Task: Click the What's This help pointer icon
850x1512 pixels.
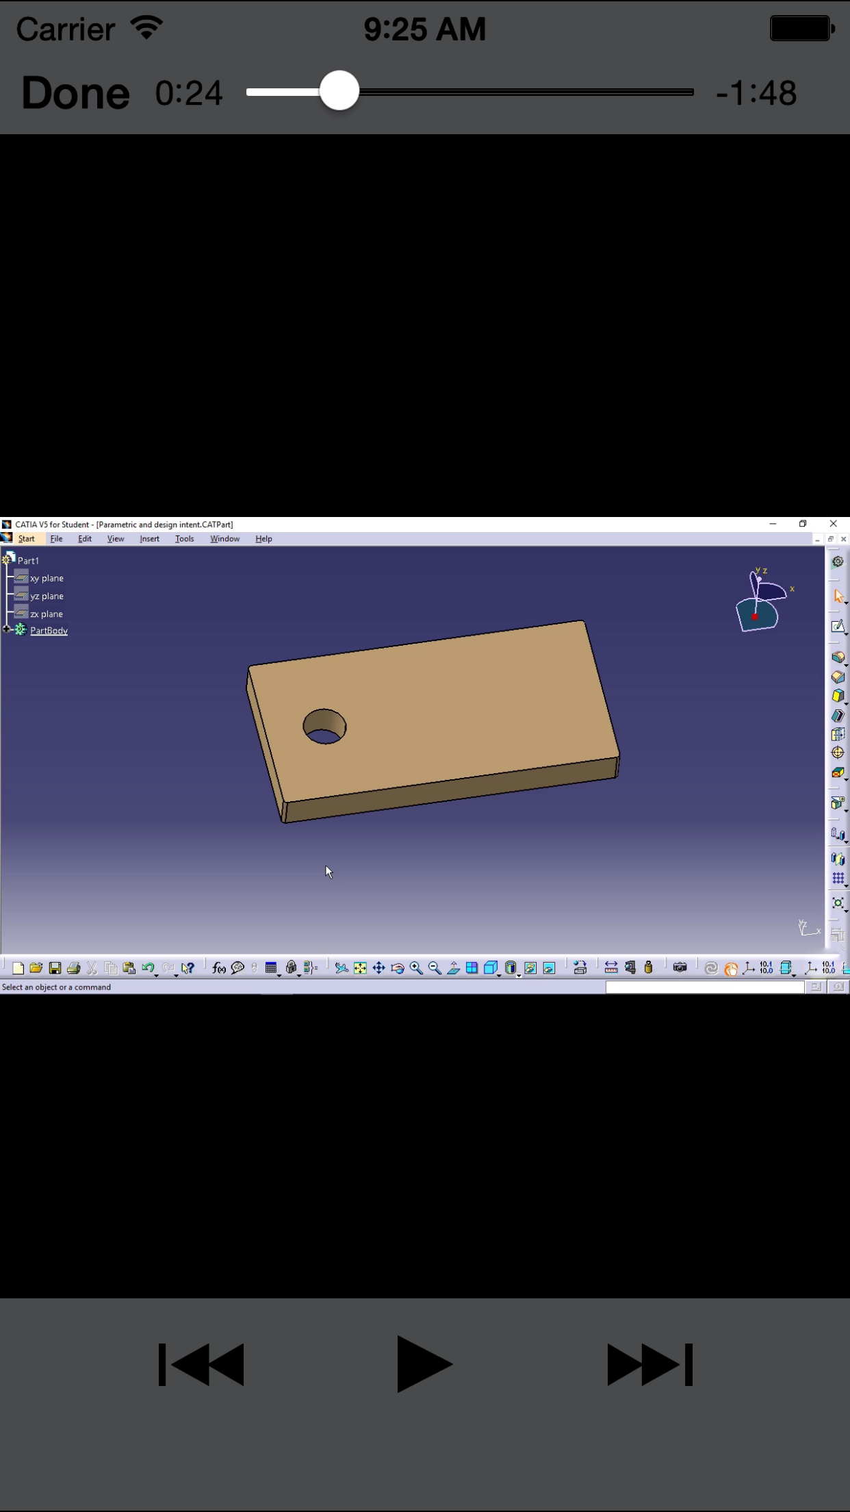Action: pyautogui.click(x=188, y=968)
